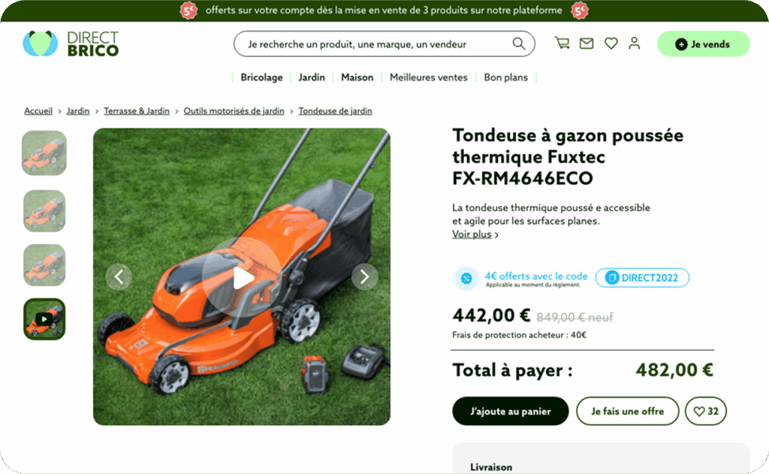Open the favorites heart icon in header

[x=611, y=44]
